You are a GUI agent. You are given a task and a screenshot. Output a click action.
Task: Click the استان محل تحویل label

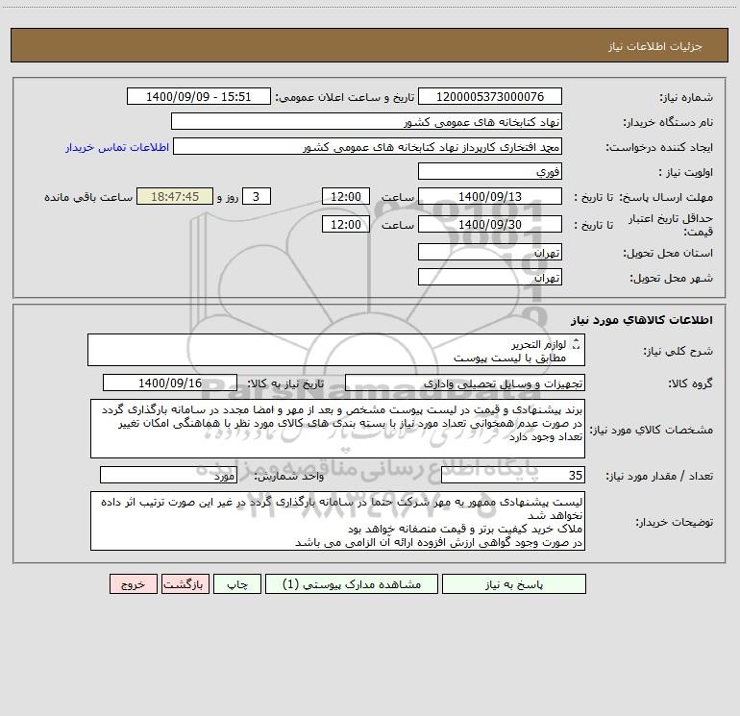pyautogui.click(x=668, y=253)
